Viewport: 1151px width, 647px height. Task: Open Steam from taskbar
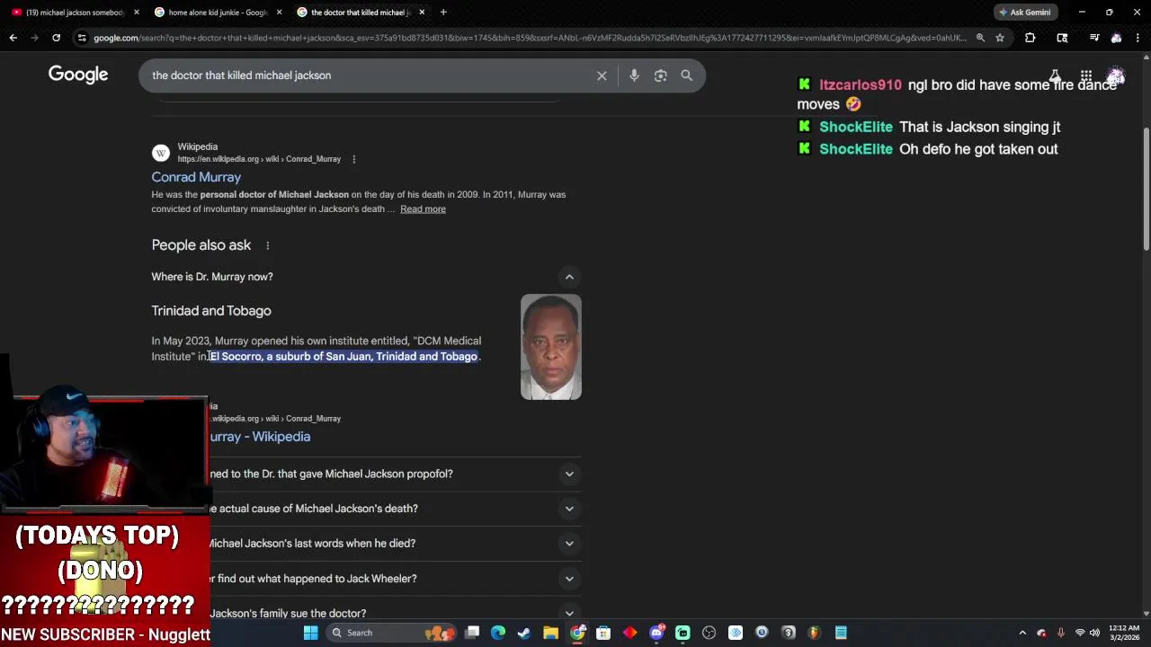pos(524,633)
